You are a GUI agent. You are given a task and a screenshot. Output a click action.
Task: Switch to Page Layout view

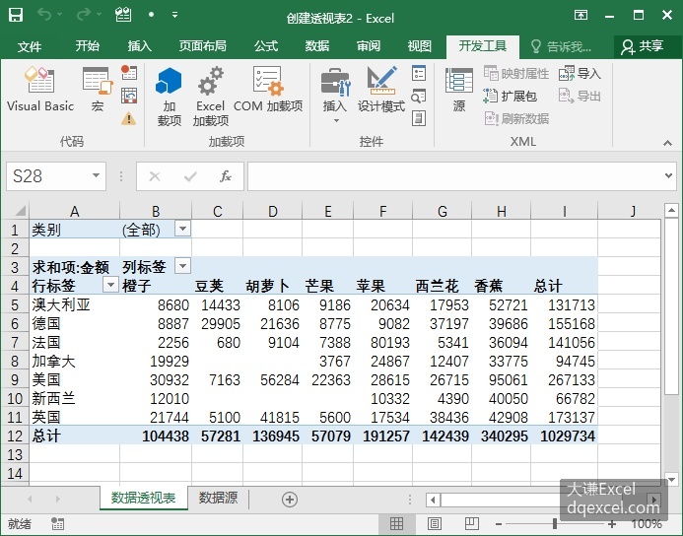pyautogui.click(x=435, y=523)
